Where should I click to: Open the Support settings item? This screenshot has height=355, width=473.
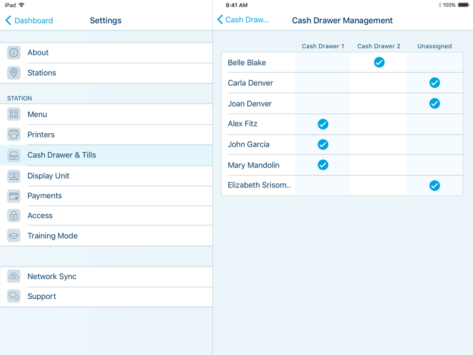[x=41, y=296]
